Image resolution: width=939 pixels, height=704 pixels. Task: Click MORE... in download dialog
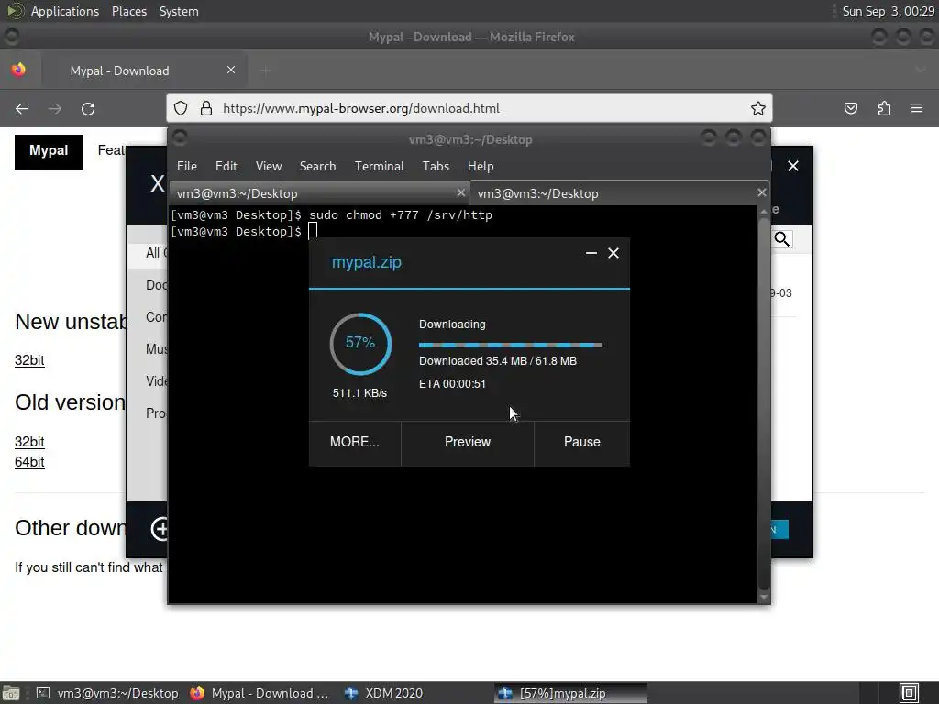coord(355,442)
